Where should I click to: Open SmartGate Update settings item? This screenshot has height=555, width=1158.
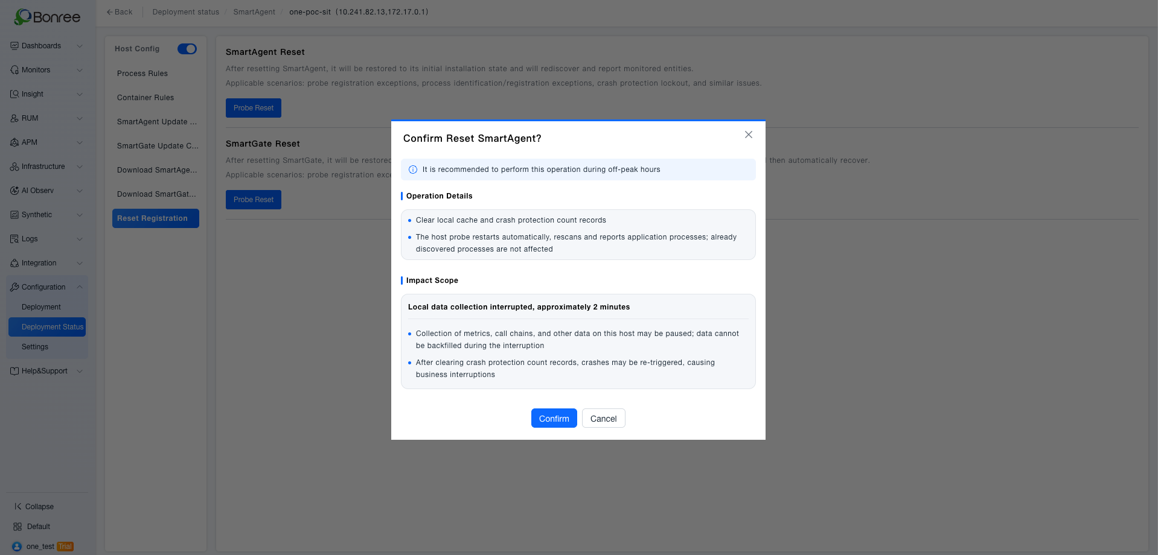pos(156,146)
